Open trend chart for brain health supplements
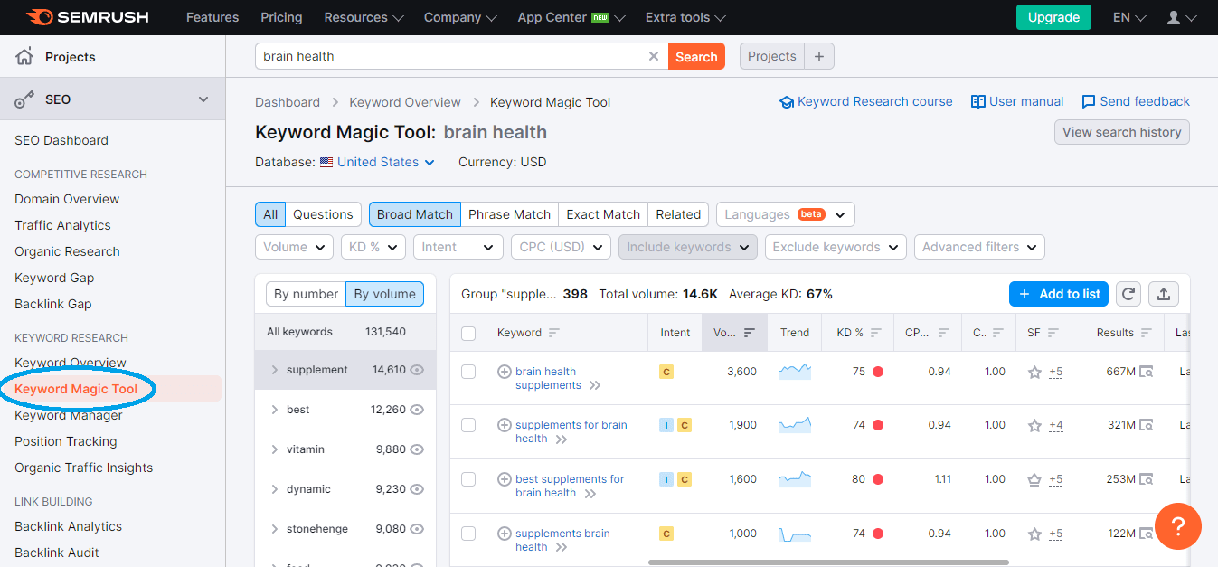1218x567 pixels. (795, 372)
